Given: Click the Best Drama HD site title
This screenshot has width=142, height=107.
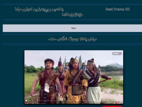Looking at the screenshot, I should pyautogui.click(x=118, y=9).
